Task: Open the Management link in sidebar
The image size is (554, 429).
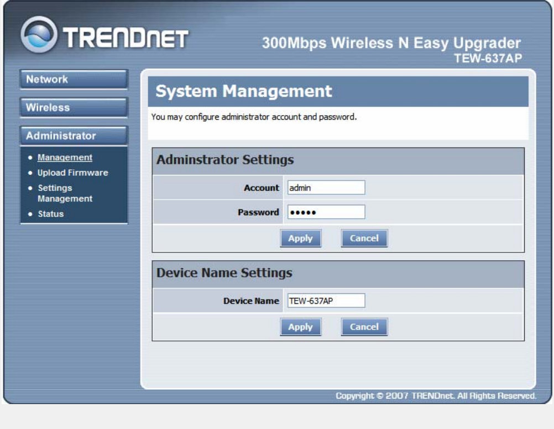Action: click(x=65, y=157)
